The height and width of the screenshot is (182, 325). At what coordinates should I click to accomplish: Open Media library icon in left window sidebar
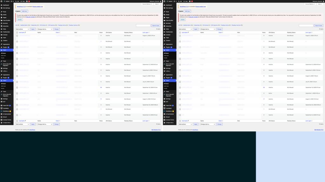click(2, 15)
